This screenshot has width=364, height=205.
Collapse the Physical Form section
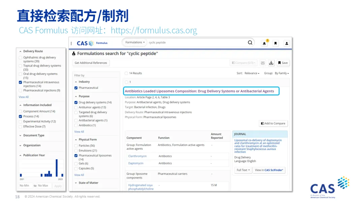76,140
